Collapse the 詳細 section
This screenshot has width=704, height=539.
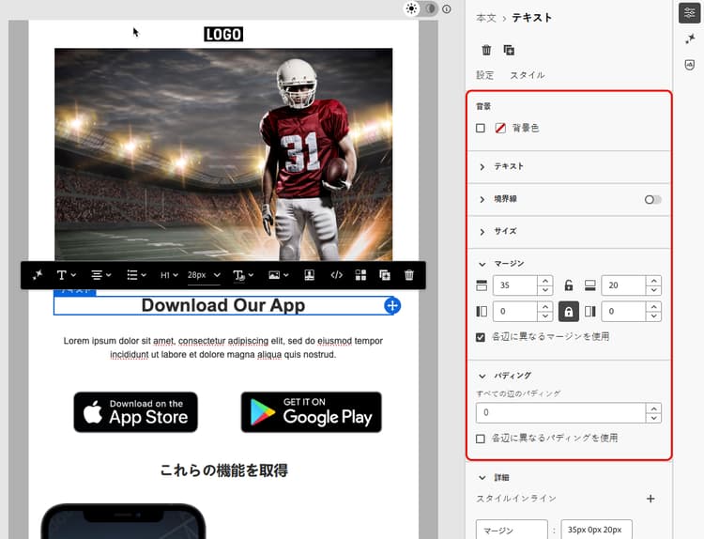[x=482, y=477]
